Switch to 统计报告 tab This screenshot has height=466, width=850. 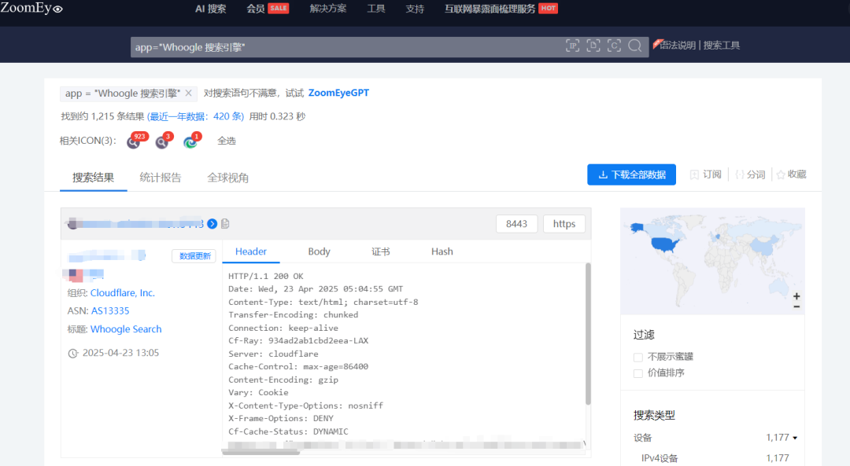point(161,178)
